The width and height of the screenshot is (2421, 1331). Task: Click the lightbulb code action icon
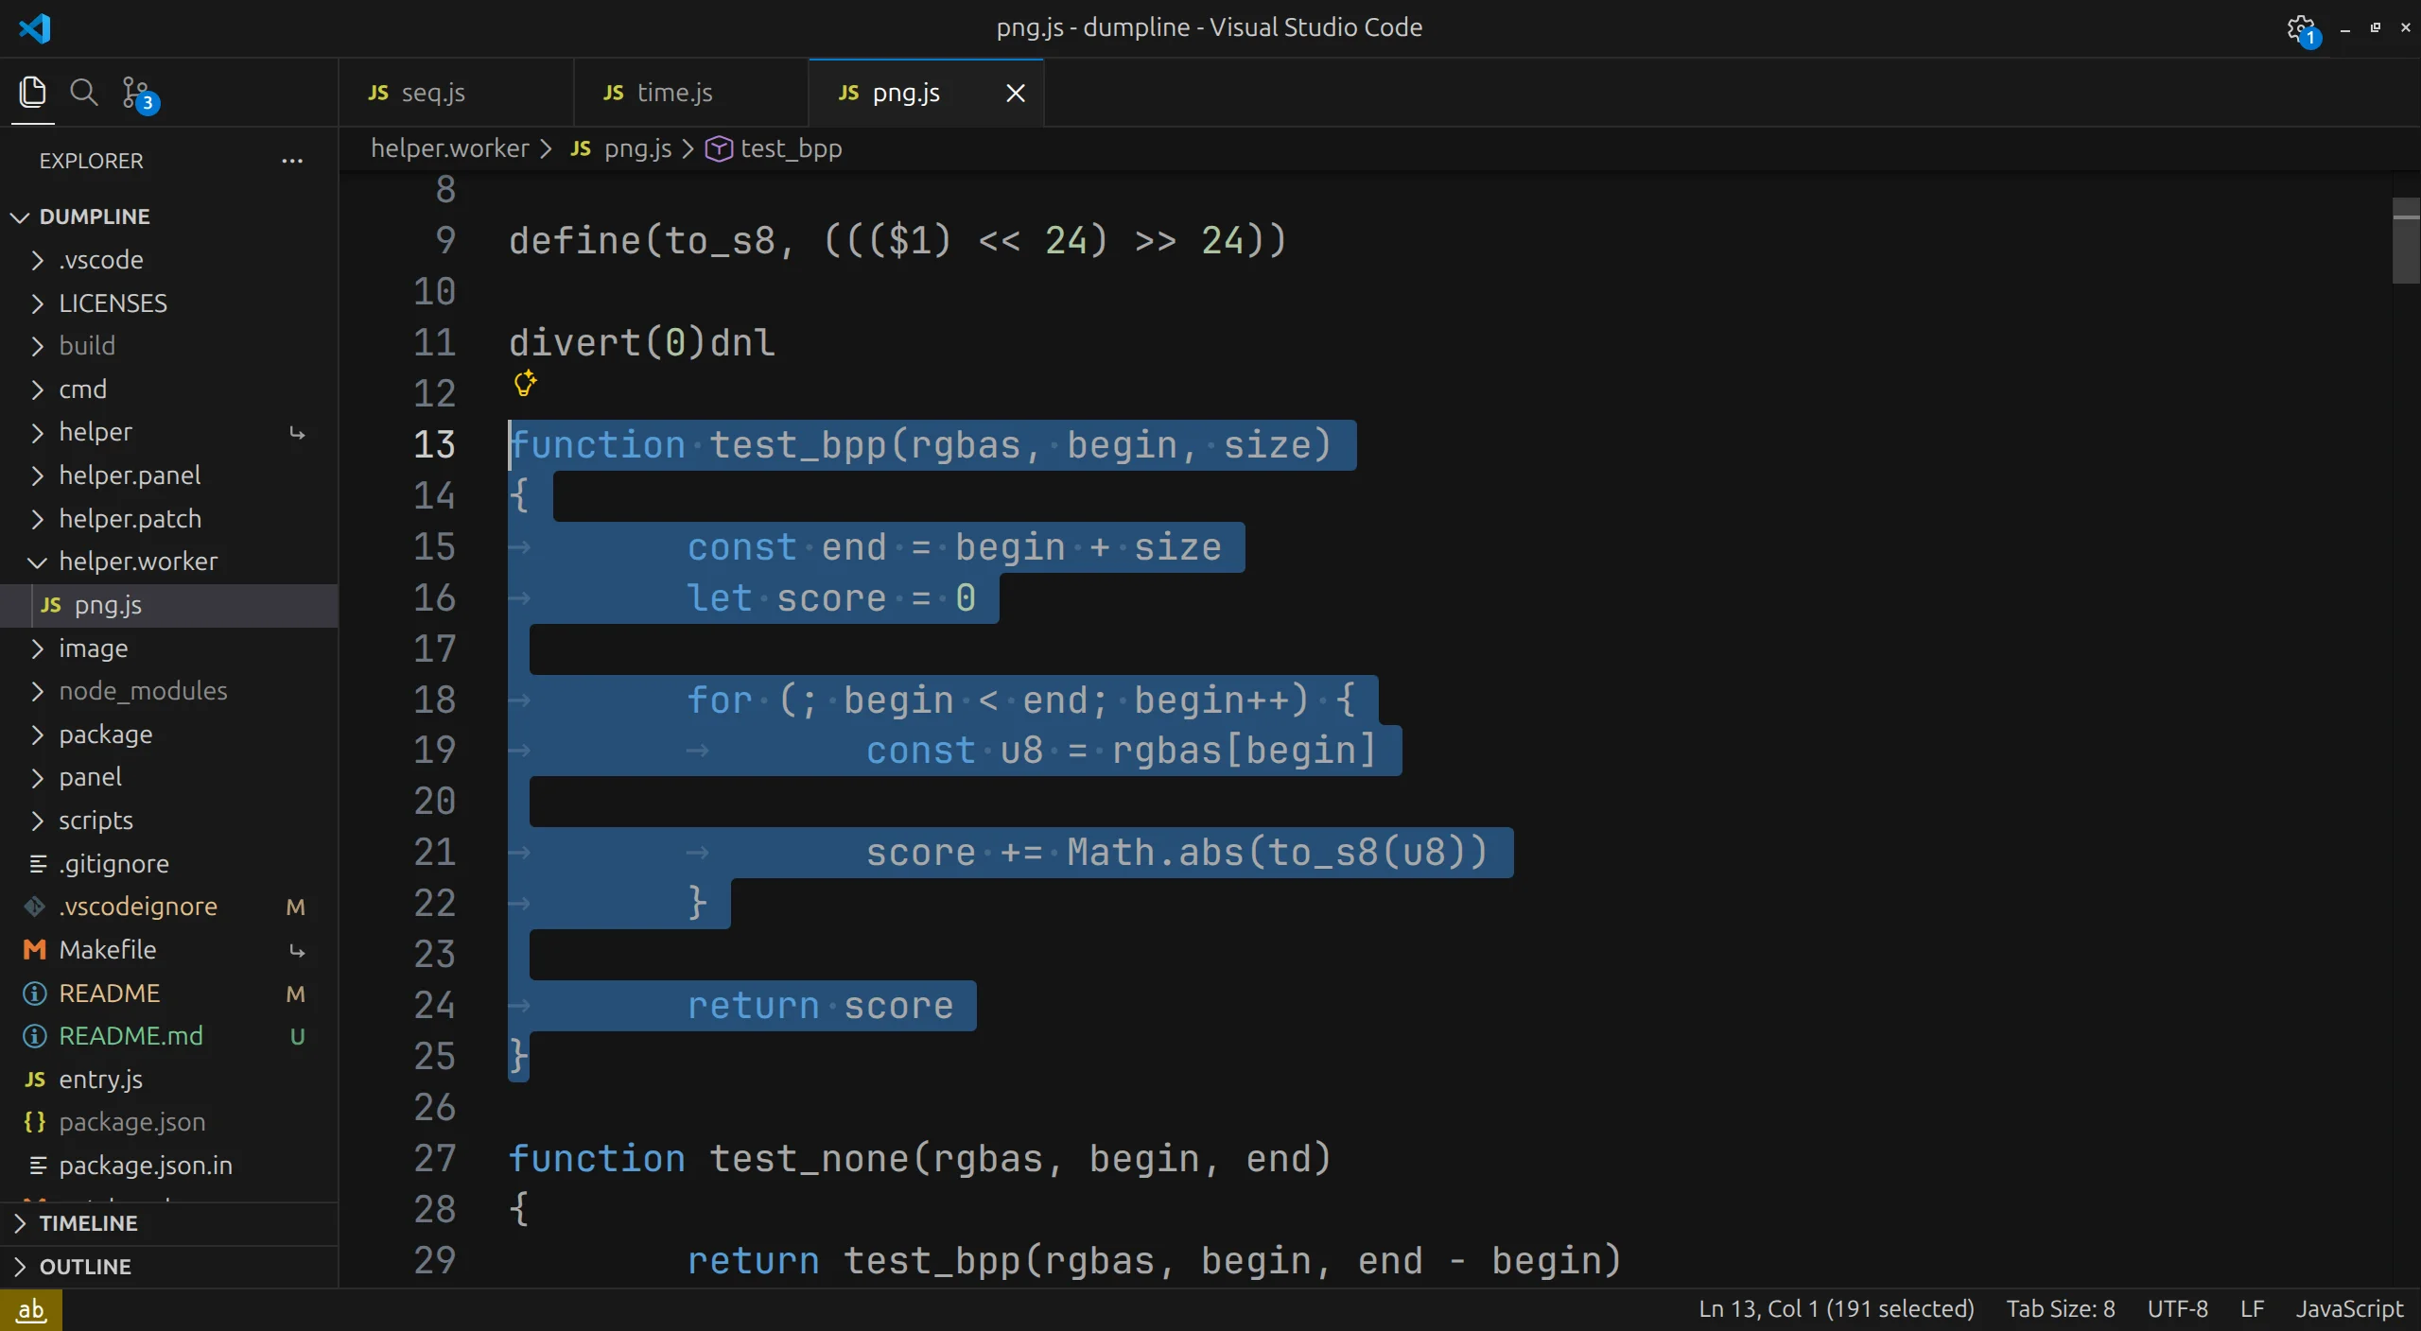click(x=525, y=383)
